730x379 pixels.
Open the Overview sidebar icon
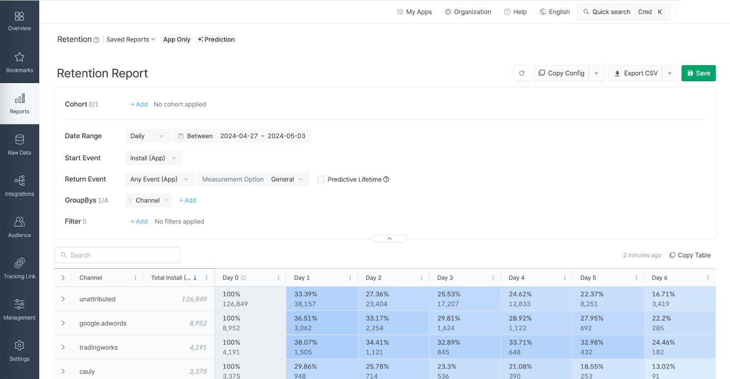19,17
